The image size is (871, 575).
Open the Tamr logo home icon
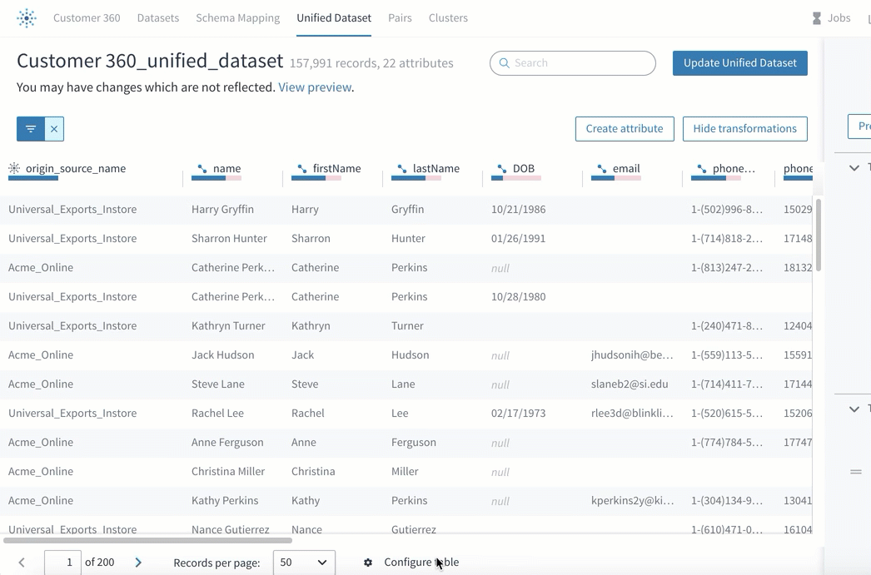[x=26, y=17]
